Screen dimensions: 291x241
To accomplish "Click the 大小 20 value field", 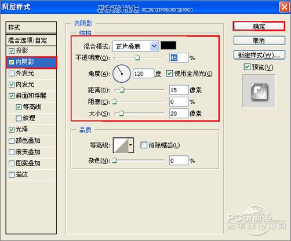I will pyautogui.click(x=179, y=114).
